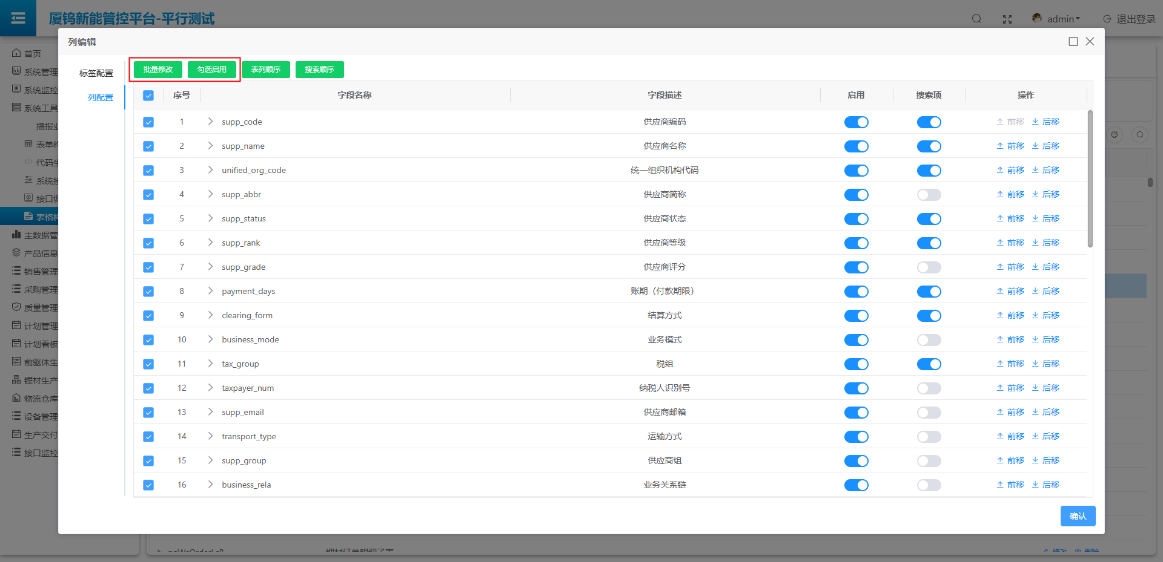
Task: Click the 批量修改 button
Action: coord(158,70)
